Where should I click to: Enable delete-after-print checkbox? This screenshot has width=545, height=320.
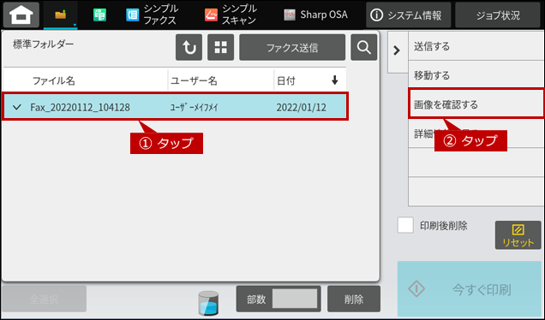click(x=405, y=225)
